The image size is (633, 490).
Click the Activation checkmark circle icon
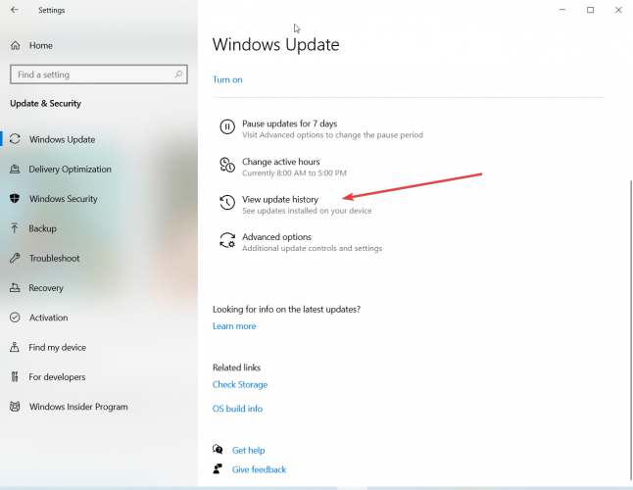pos(15,318)
